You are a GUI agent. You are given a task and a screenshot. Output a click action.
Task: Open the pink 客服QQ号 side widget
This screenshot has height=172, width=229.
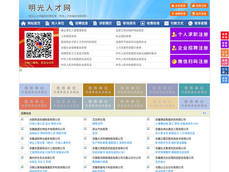pos(225,62)
